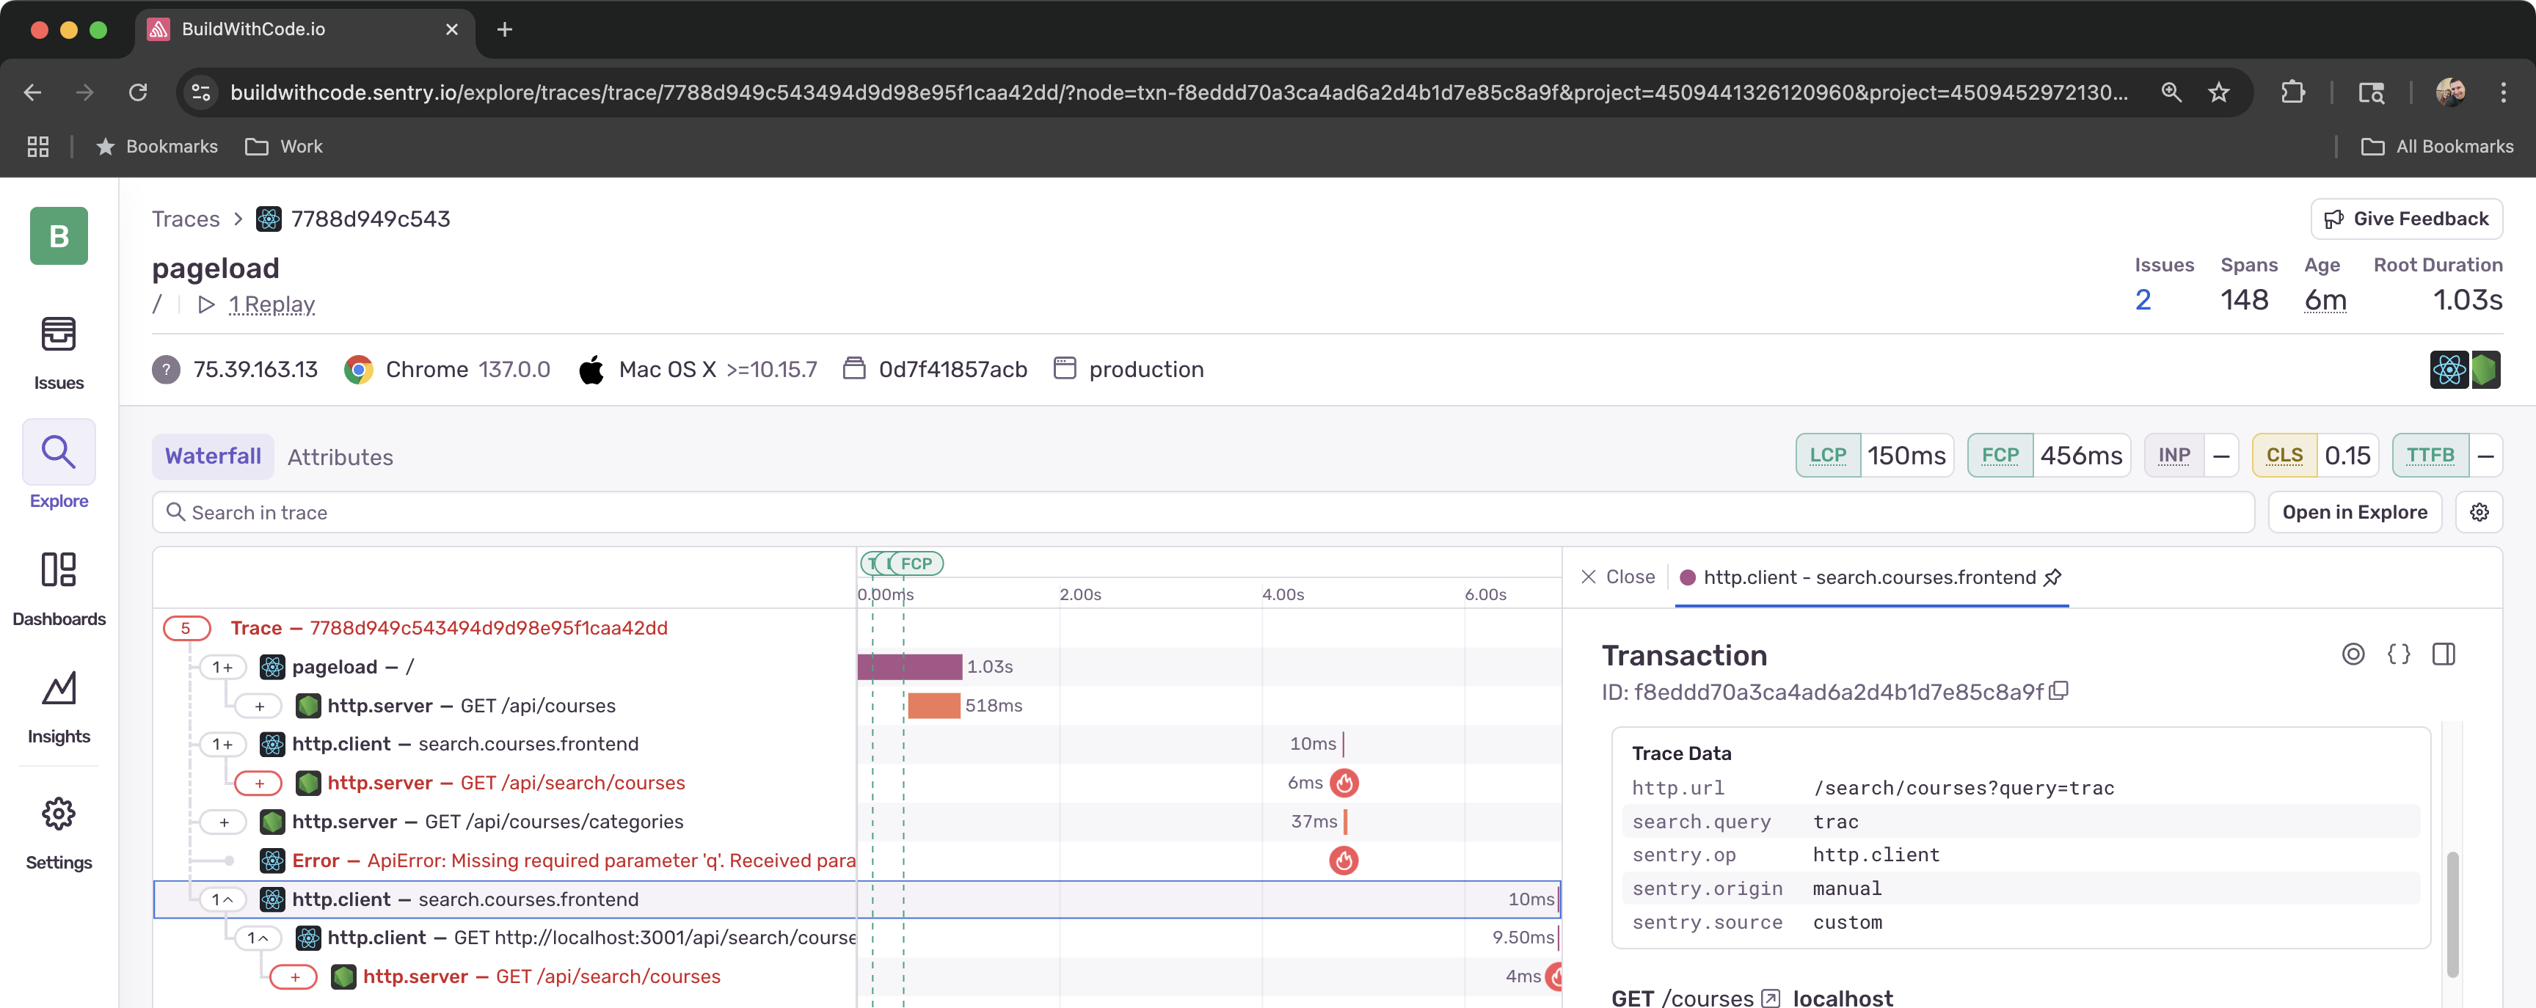Click the BuildWithCode.io browser tab
This screenshot has height=1008, width=2536.
point(305,29)
